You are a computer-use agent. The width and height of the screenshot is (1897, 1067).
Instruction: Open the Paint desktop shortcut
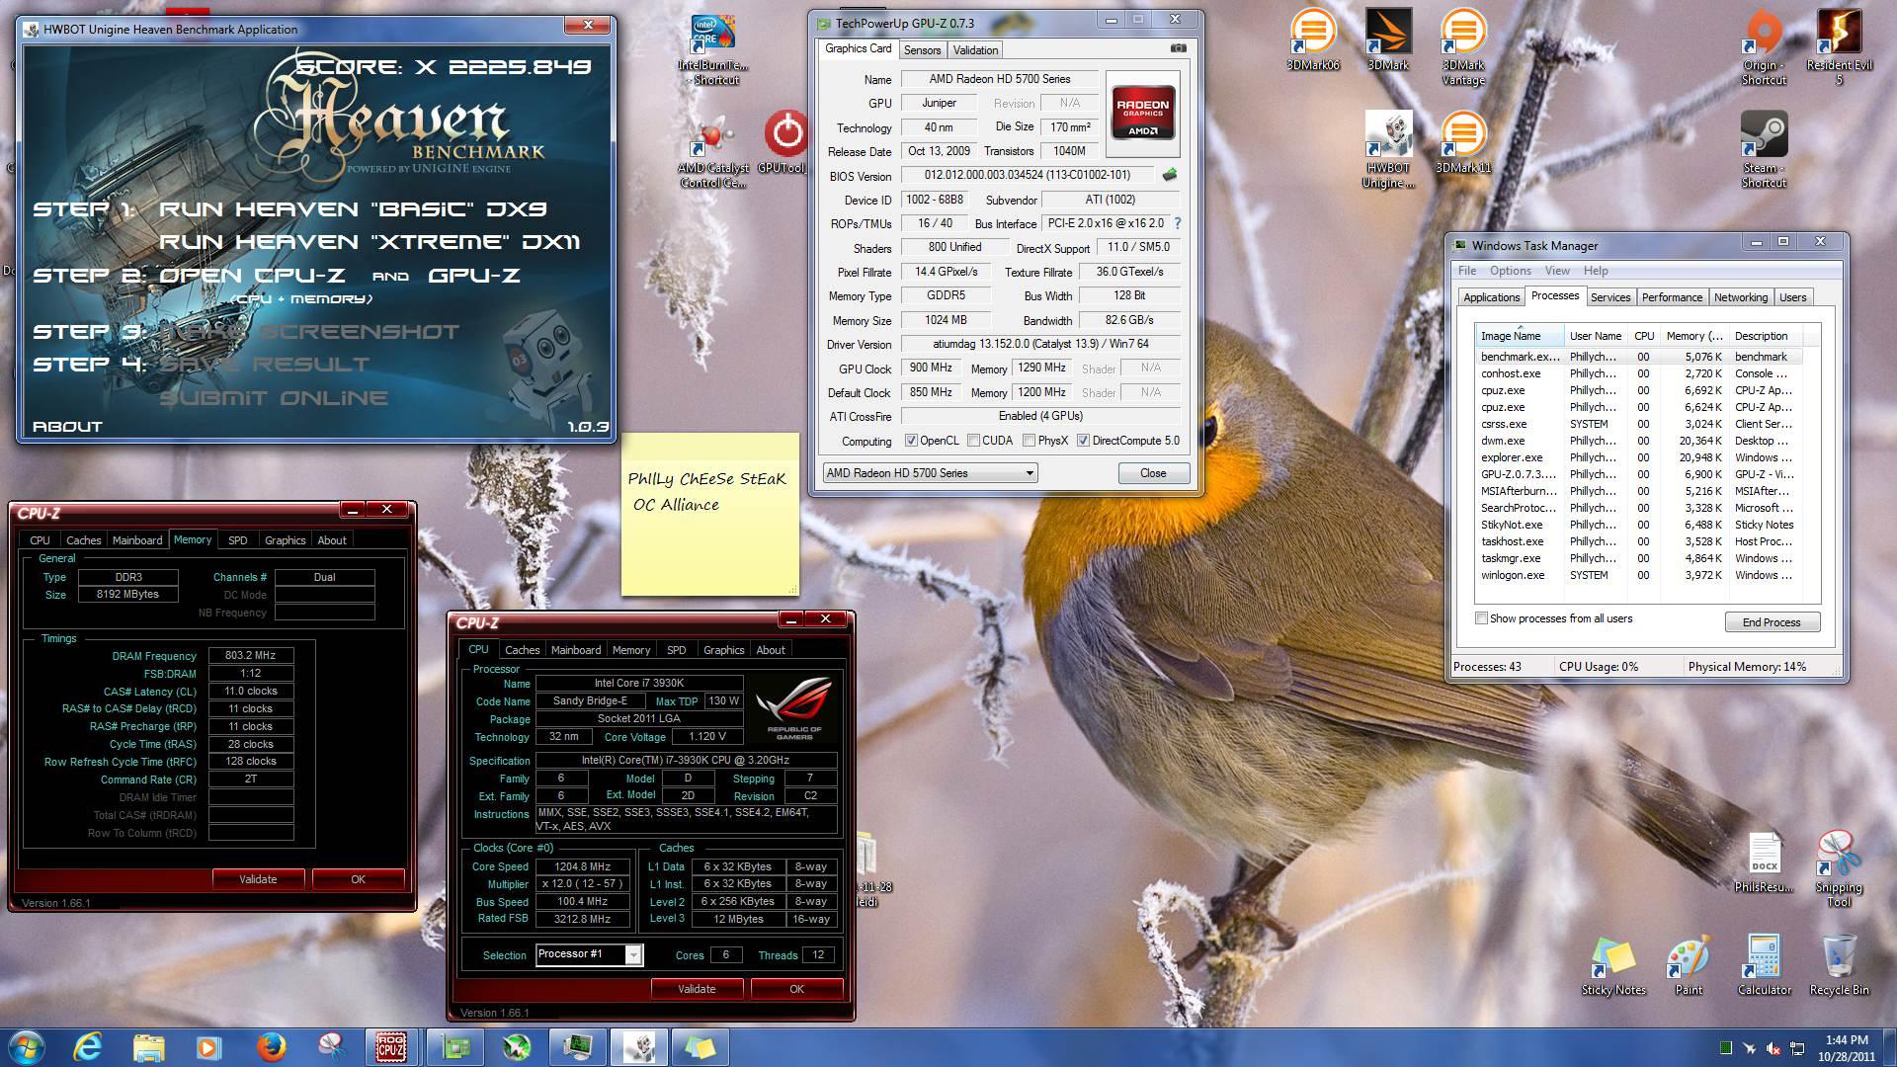point(1689,966)
